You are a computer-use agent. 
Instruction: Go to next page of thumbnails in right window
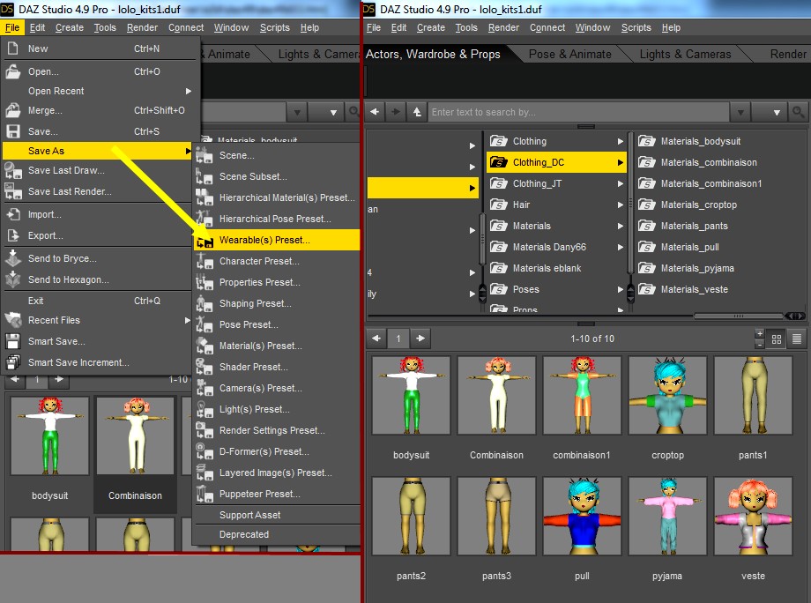tap(420, 339)
